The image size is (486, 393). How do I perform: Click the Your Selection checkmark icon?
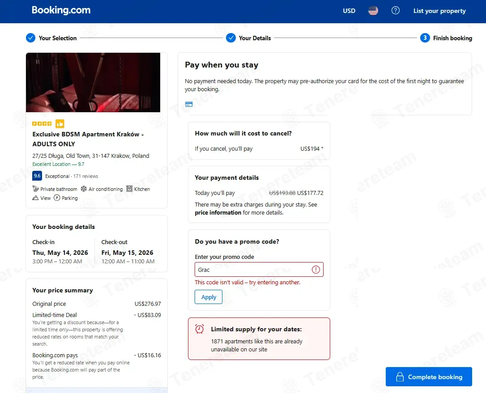click(x=30, y=38)
